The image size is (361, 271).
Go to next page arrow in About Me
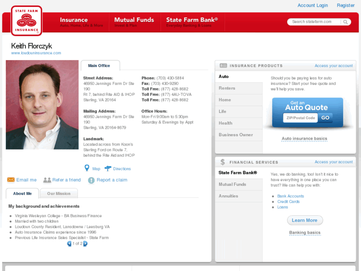[x=85, y=244]
